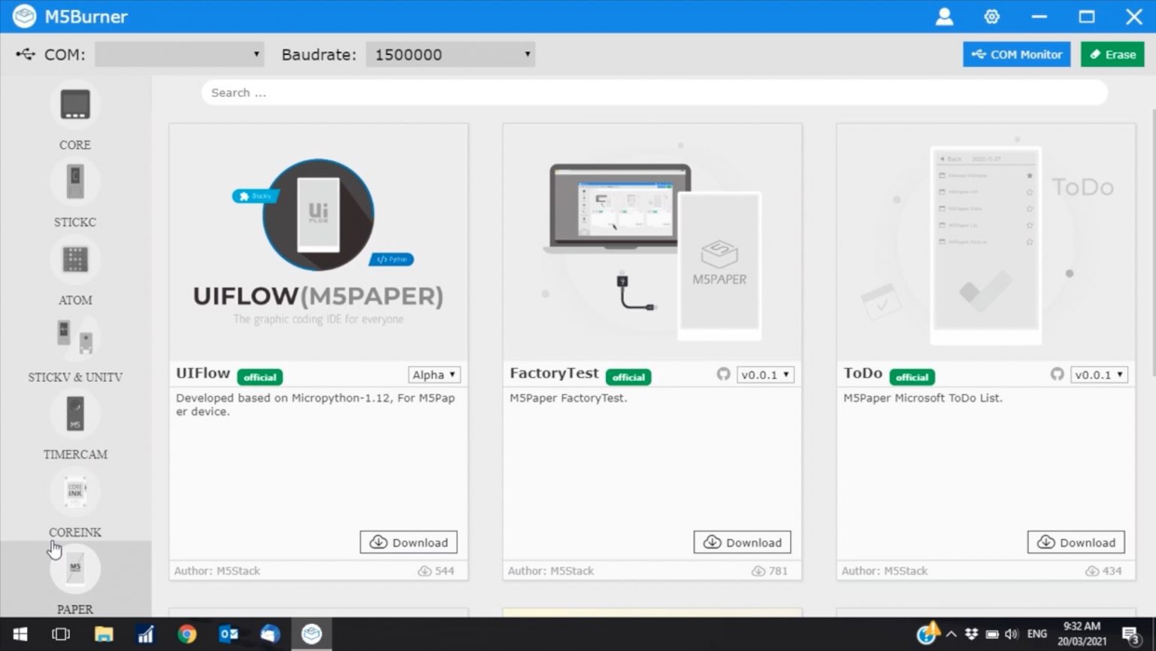
Task: Open the M5Burner settings gear
Action: (991, 16)
